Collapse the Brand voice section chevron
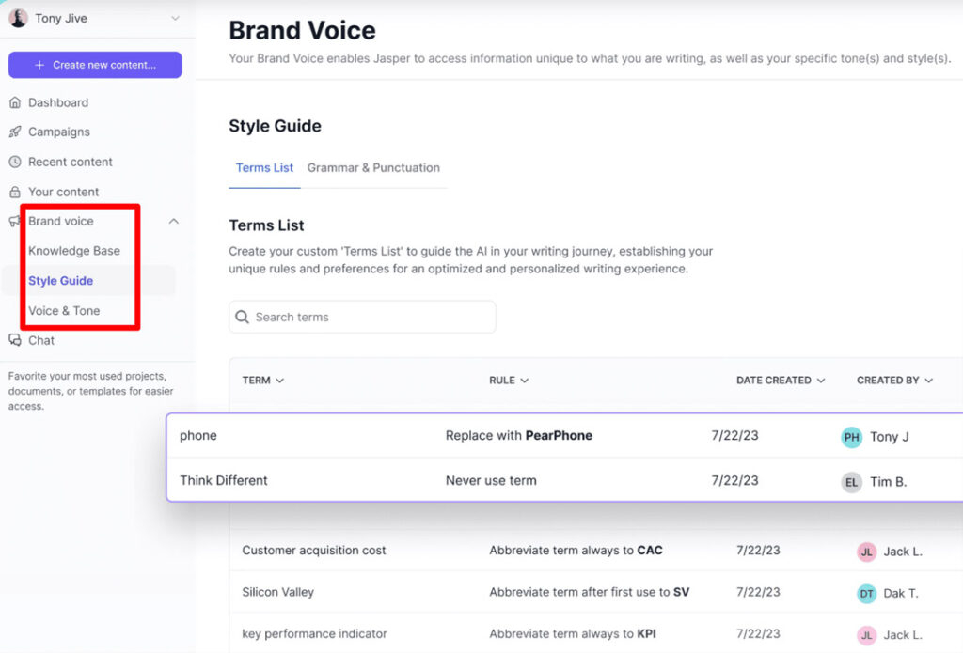 click(x=173, y=222)
